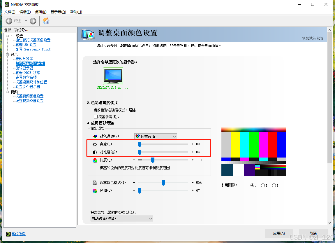335x243 pixels.
Task: Click the 应用(A) button
Action: [279, 233]
